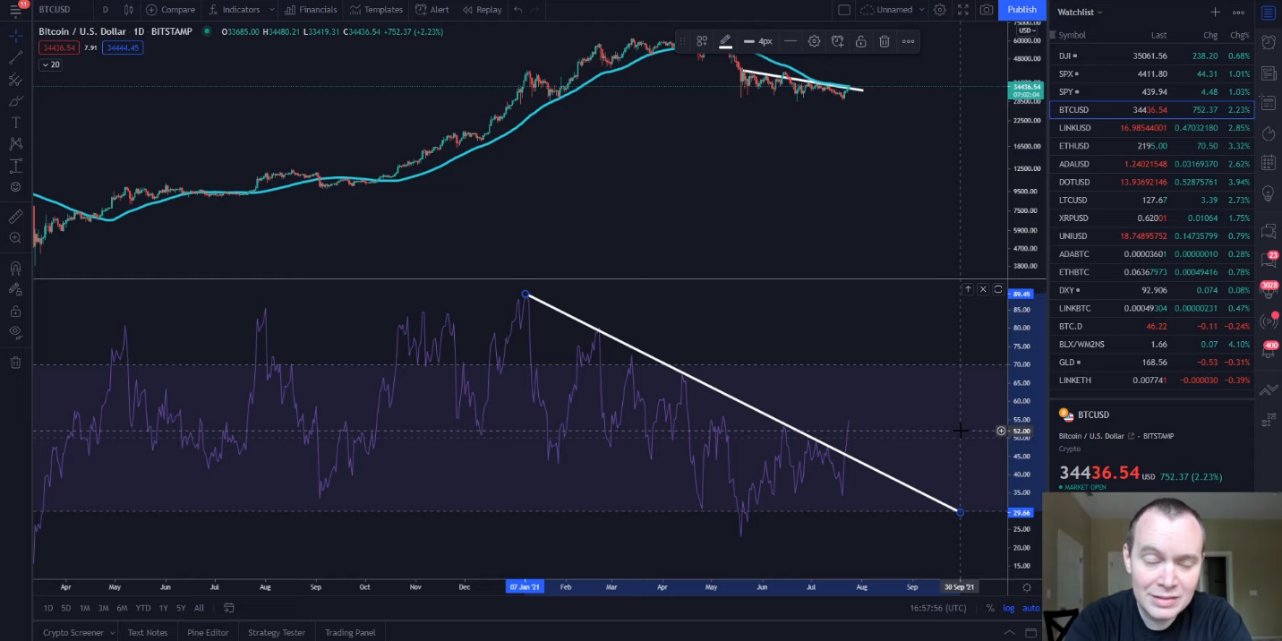The width and height of the screenshot is (1282, 641).
Task: Open drawing templates icon in floating toolbar
Action: coord(702,41)
